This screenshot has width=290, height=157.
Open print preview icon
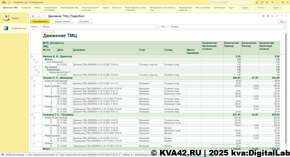coord(272,16)
